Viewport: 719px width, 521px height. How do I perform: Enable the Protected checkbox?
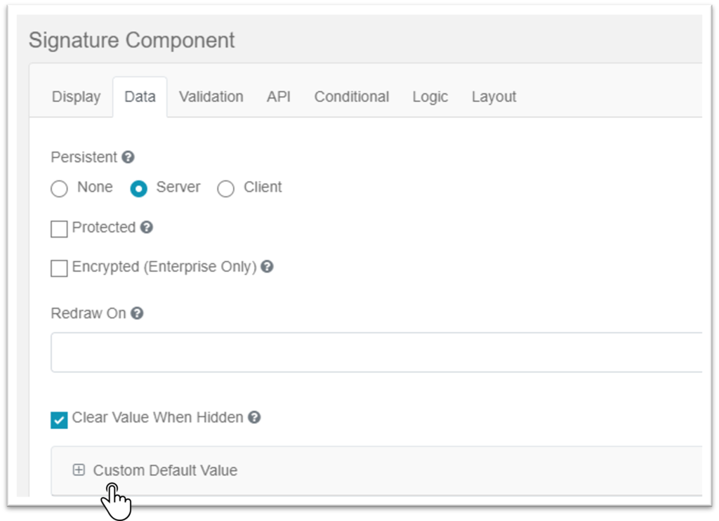[x=60, y=229]
